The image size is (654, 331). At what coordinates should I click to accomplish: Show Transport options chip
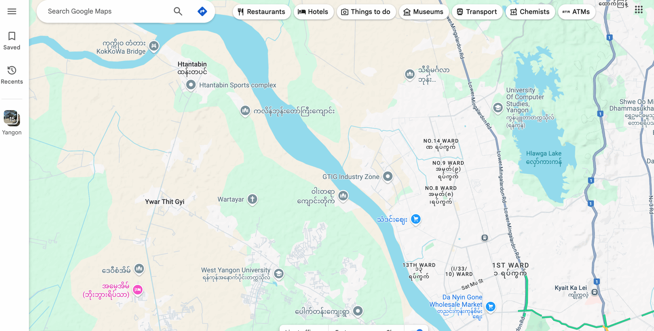pos(477,12)
